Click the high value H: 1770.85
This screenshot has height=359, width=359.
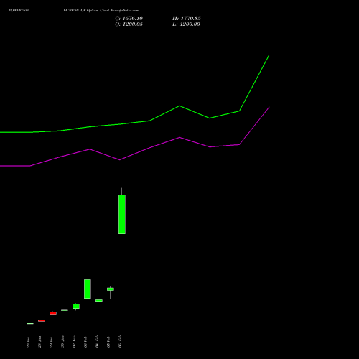187,18
